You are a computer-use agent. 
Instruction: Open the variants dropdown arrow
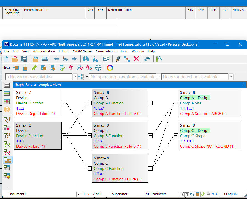coord(75,76)
